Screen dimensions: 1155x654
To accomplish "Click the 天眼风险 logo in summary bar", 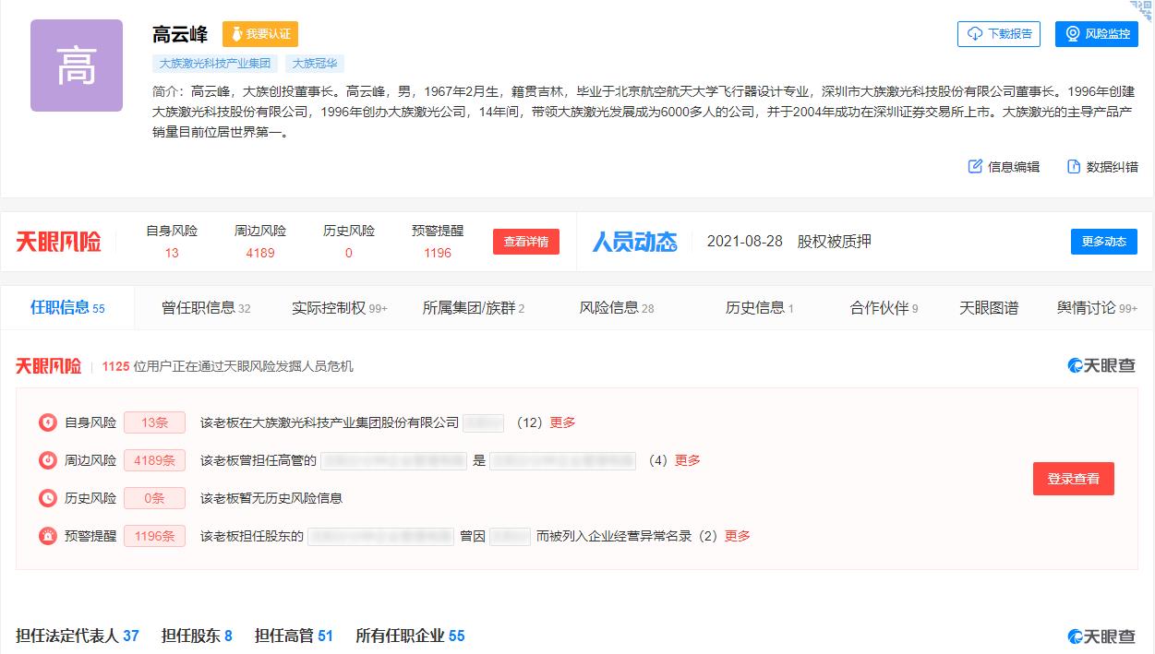I will click(58, 242).
